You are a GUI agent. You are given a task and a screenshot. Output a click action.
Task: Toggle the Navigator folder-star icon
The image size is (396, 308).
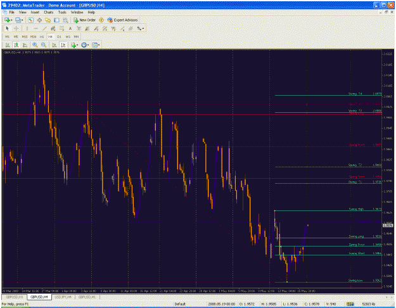click(48, 20)
